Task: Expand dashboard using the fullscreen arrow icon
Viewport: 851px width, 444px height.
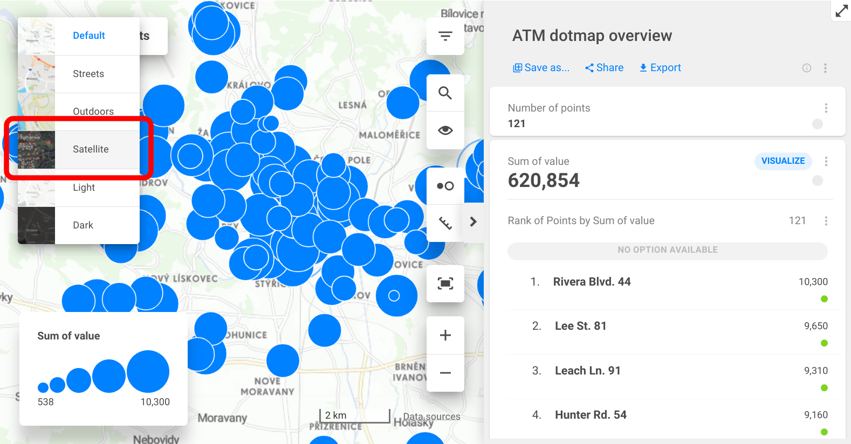Action: pos(841,11)
